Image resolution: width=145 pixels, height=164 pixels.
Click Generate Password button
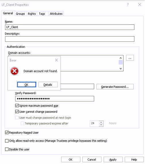coord(115,87)
